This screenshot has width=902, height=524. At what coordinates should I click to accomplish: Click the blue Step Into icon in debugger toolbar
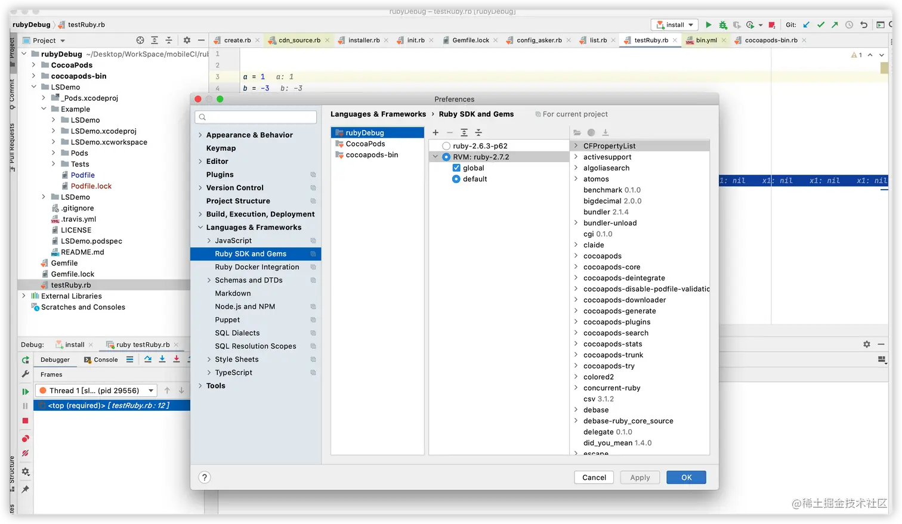(x=162, y=359)
